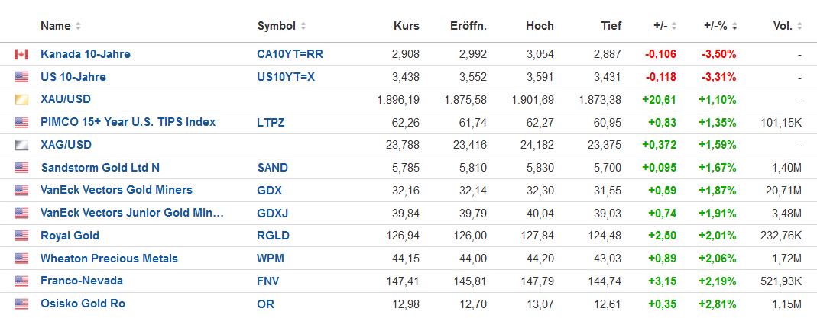Sort by +/-% column sort arrows
817x318 pixels.
click(734, 26)
